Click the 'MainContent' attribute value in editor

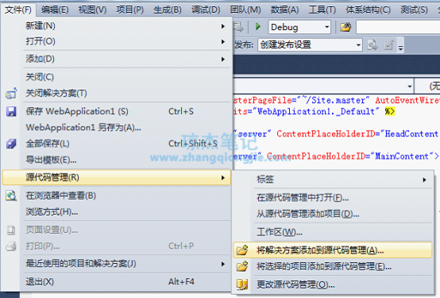click(x=402, y=156)
